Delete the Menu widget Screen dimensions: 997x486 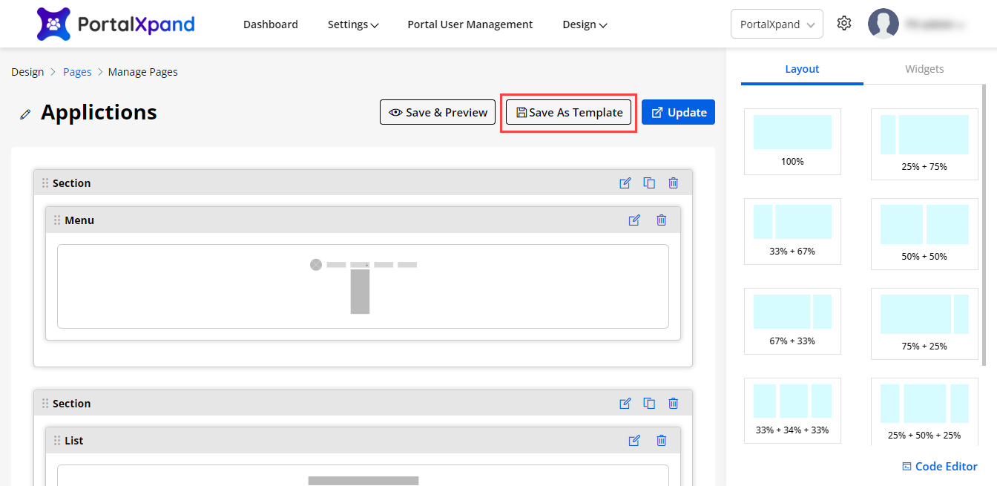coord(661,220)
